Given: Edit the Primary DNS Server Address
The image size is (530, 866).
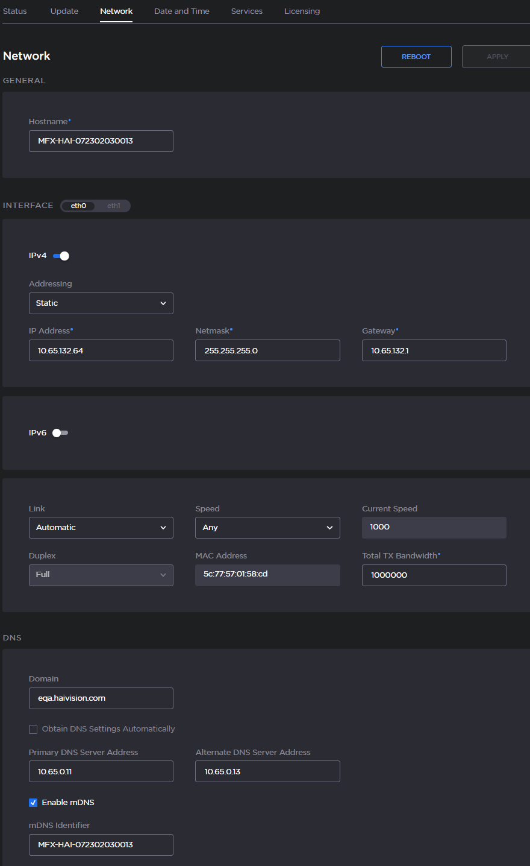Looking at the screenshot, I should [101, 771].
